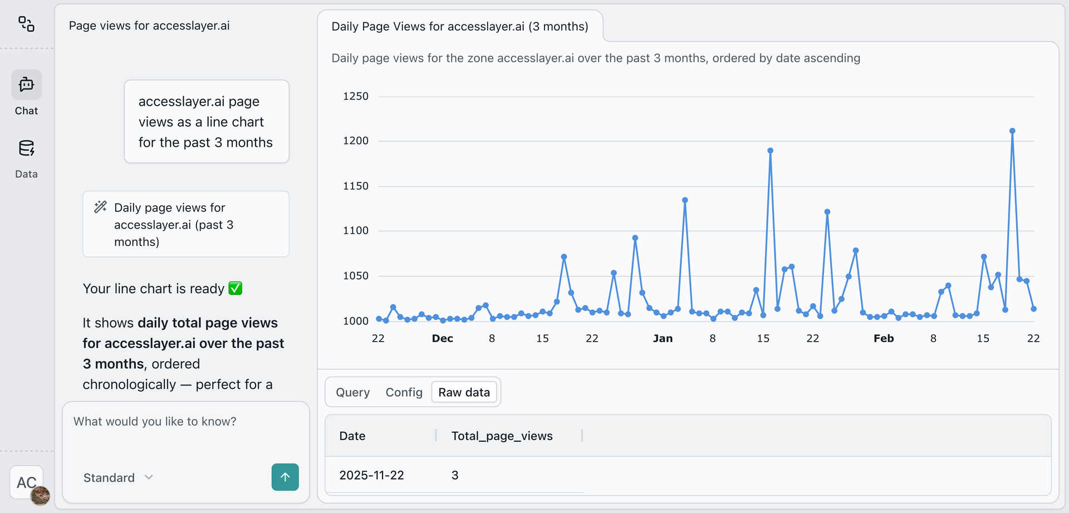Click the 'Feb' x-axis label
The width and height of the screenshot is (1069, 513).
[x=884, y=338]
